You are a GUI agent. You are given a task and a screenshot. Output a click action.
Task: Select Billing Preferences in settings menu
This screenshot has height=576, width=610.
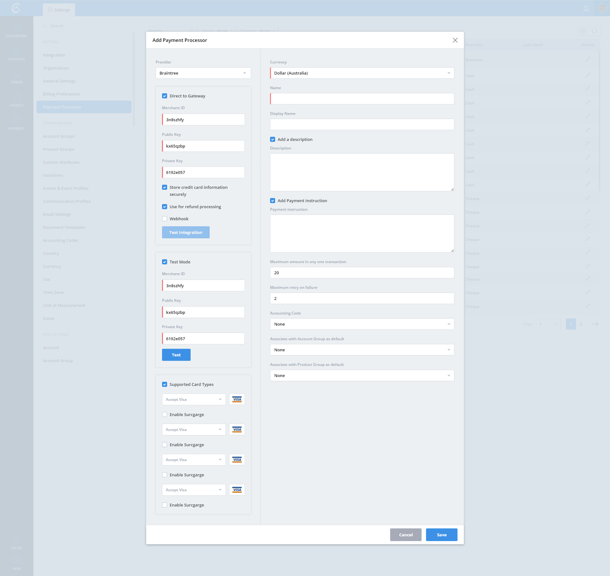click(61, 94)
